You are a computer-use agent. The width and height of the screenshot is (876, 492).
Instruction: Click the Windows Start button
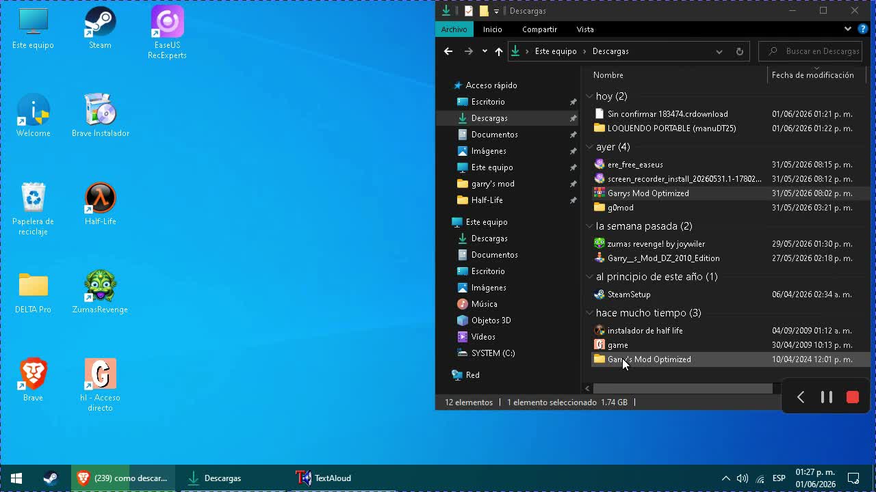coord(16,478)
